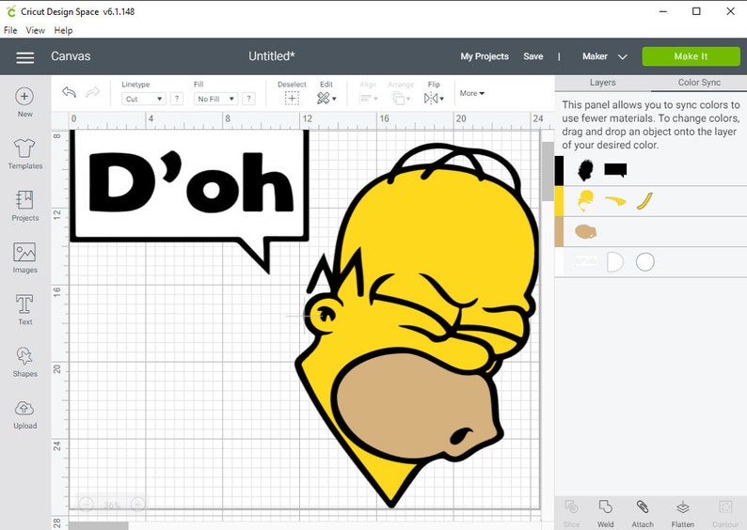Switch to the Layers tab

[x=603, y=83]
